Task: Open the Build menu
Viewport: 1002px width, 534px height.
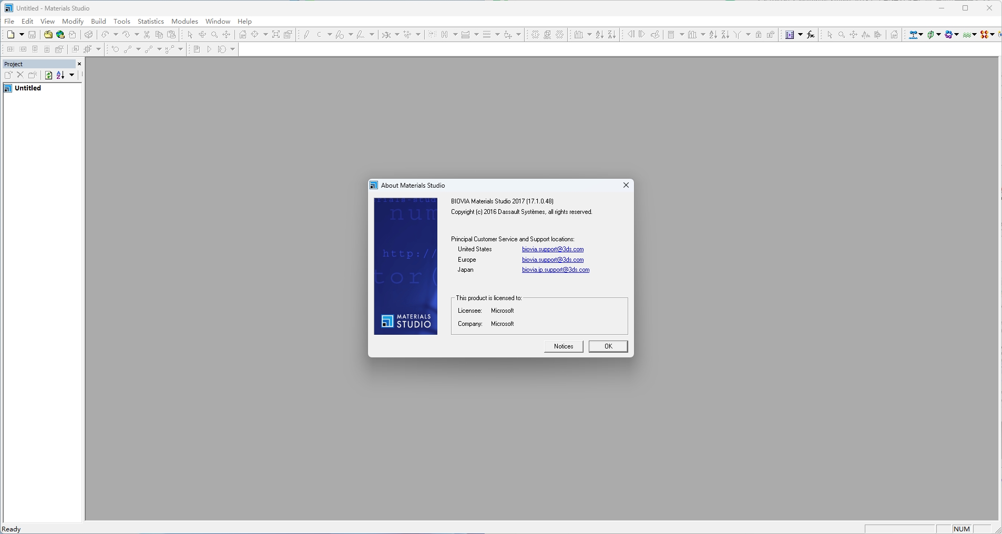Action: click(98, 22)
